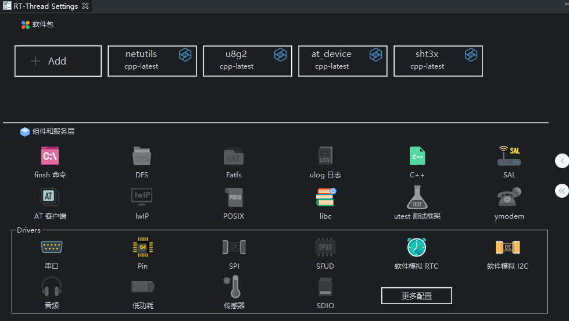Click the double left-arrow collapse button
Screen dimensions: 569x321
point(562,191)
